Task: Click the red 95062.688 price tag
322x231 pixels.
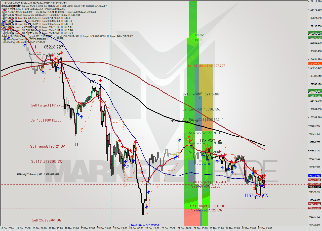Action: click(315, 184)
